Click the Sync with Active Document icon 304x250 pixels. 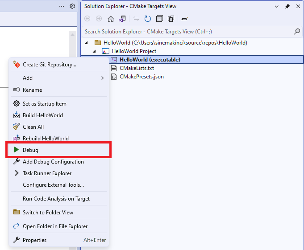(x=136, y=19)
